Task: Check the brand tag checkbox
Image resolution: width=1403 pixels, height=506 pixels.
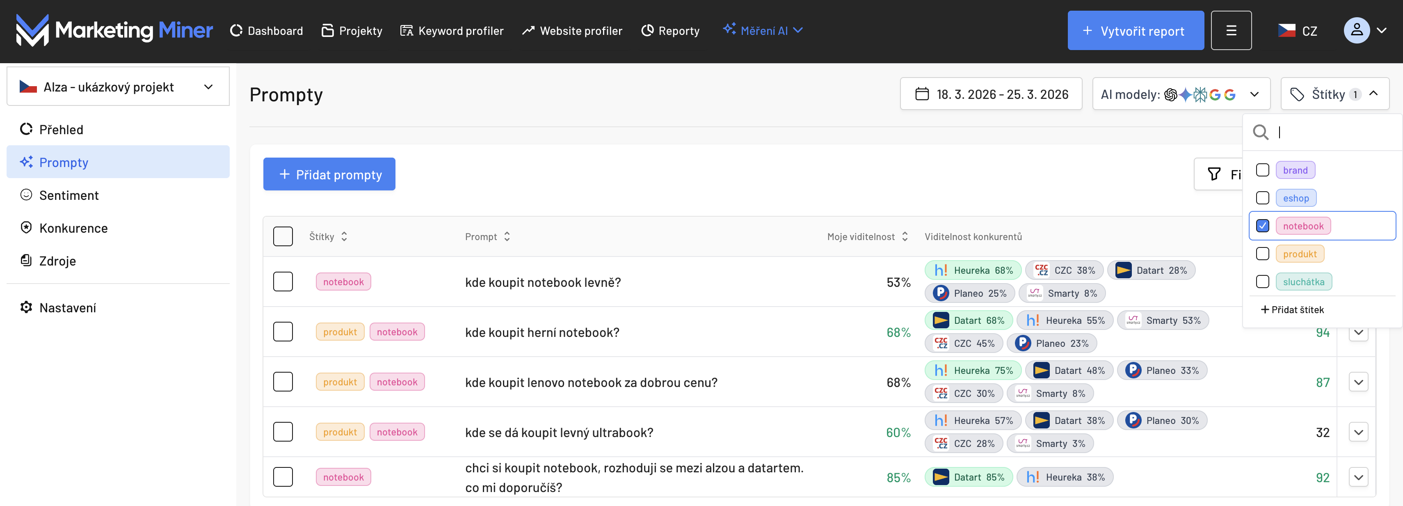Action: tap(1262, 170)
